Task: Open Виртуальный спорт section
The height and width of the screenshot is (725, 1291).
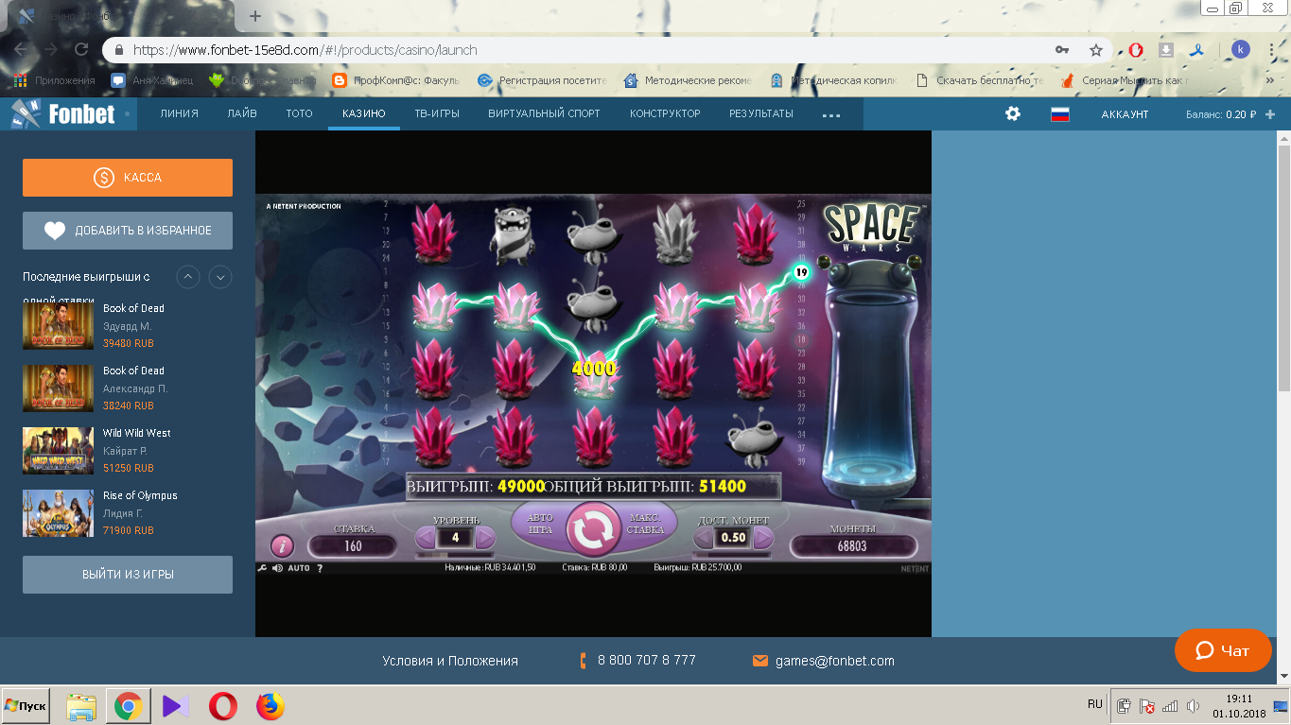Action: pos(544,113)
